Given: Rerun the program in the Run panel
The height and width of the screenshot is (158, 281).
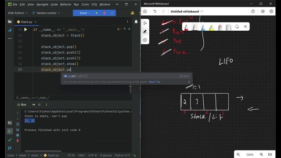Looking at the screenshot, I should click(34, 104).
